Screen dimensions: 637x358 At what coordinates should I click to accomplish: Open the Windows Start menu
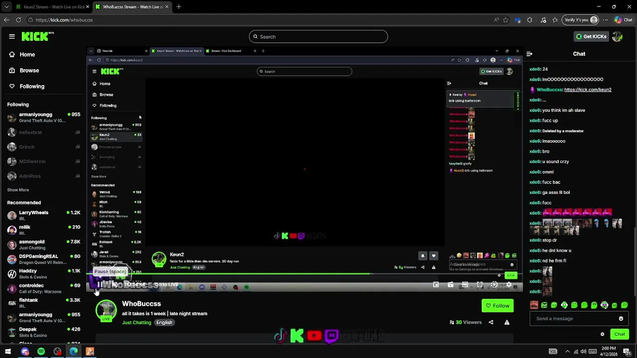8,352
